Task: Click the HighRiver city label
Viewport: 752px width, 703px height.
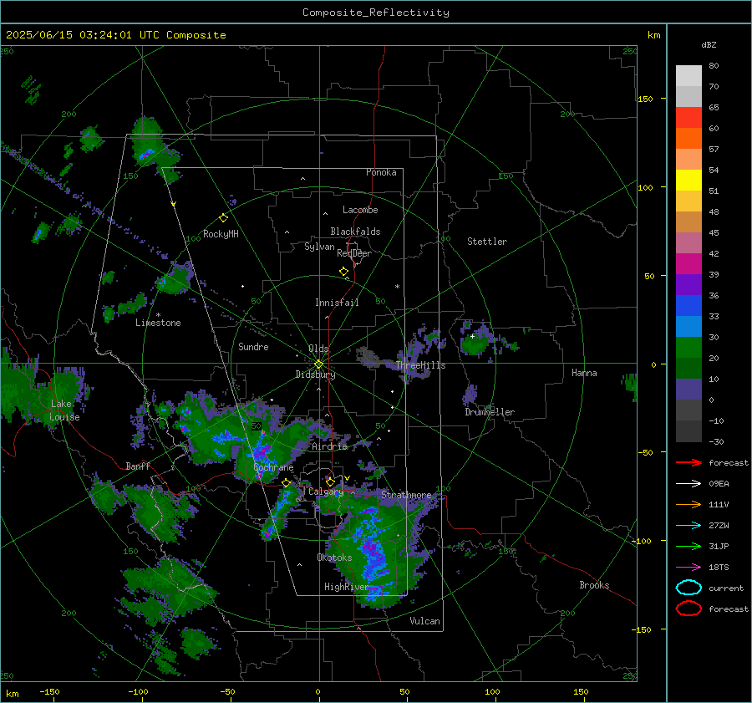Action: 346,587
